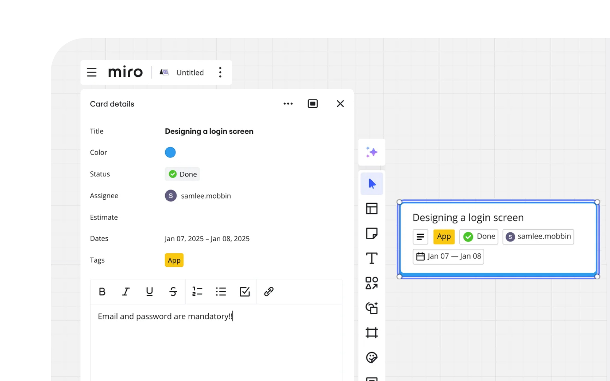The width and height of the screenshot is (610, 381).
Task: Select the cursor/select tool in the sidebar
Action: coord(372,183)
